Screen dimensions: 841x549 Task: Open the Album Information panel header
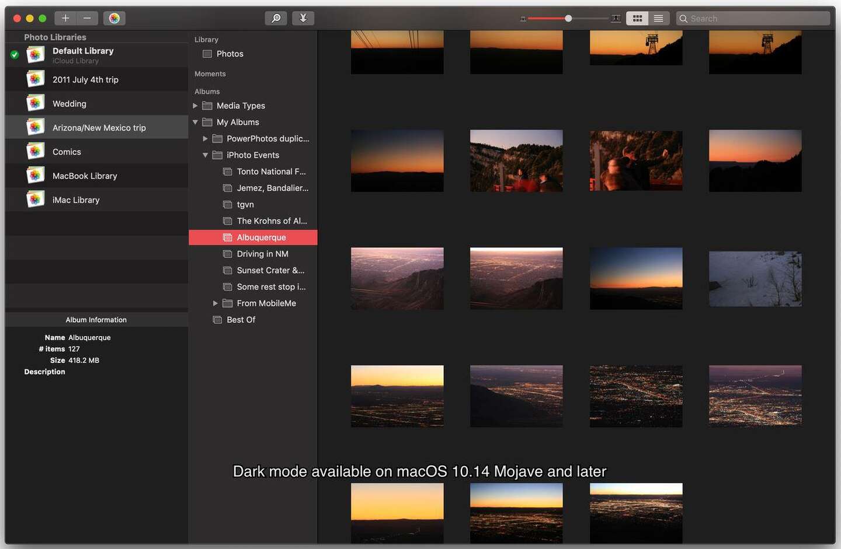pos(96,320)
